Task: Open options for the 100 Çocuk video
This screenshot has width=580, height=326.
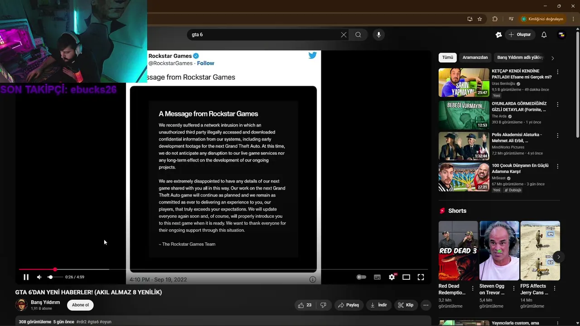Action: pyautogui.click(x=558, y=166)
